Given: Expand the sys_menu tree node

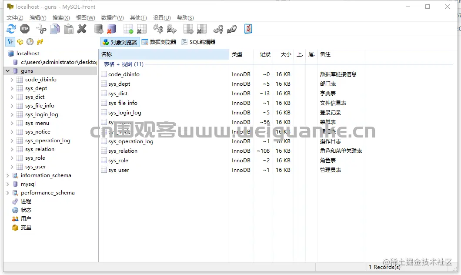Looking at the screenshot, I should [12, 123].
